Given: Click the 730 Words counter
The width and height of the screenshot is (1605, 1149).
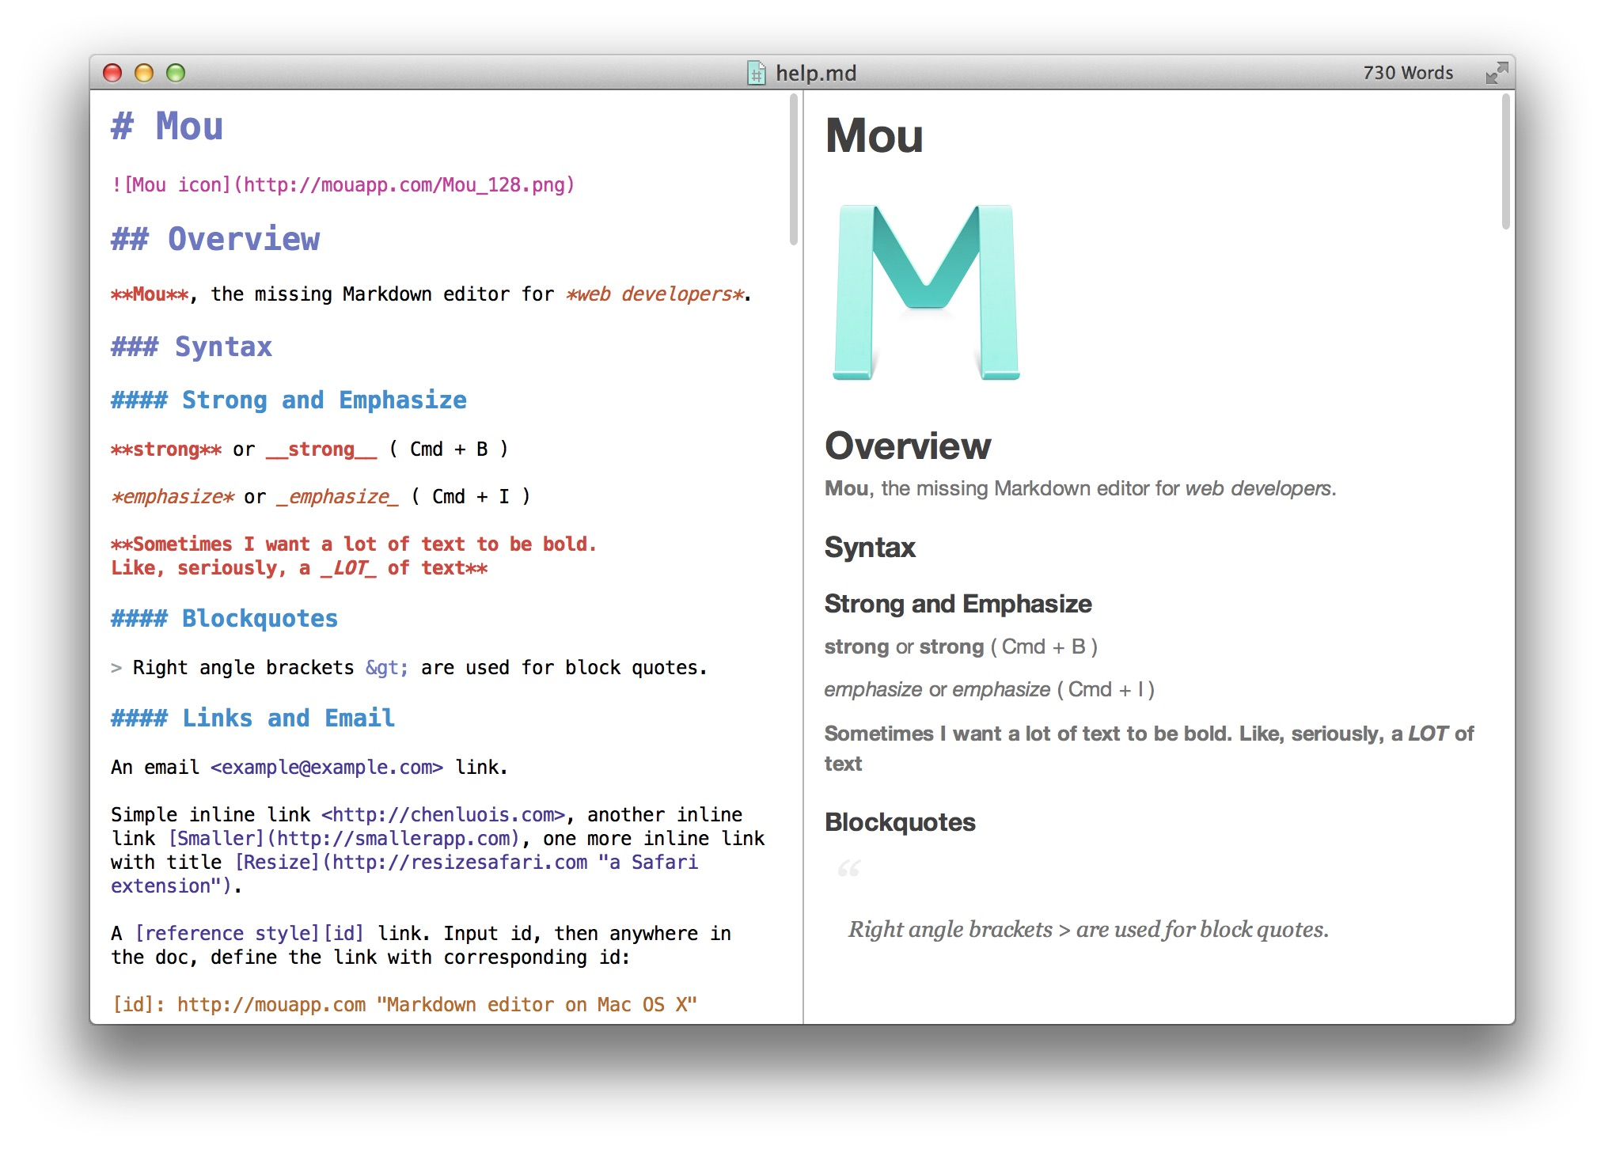Looking at the screenshot, I should tap(1408, 73).
